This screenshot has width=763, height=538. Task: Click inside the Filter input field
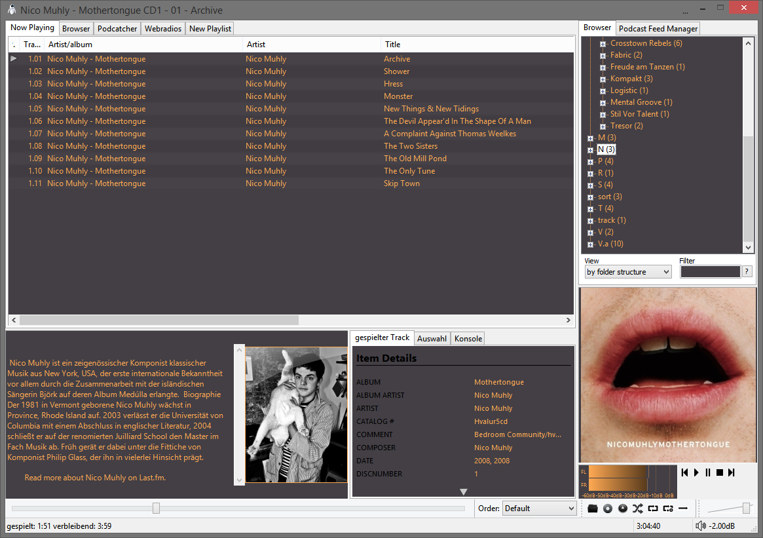[x=710, y=272]
